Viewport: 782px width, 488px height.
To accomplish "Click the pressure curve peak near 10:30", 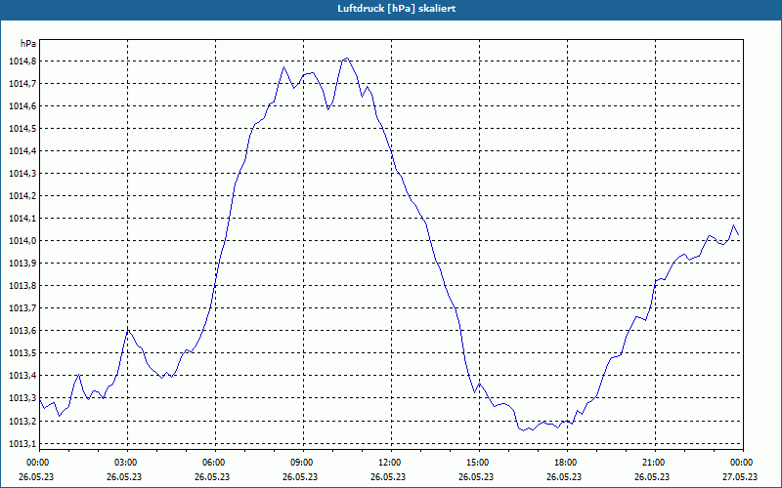I will tap(347, 59).
